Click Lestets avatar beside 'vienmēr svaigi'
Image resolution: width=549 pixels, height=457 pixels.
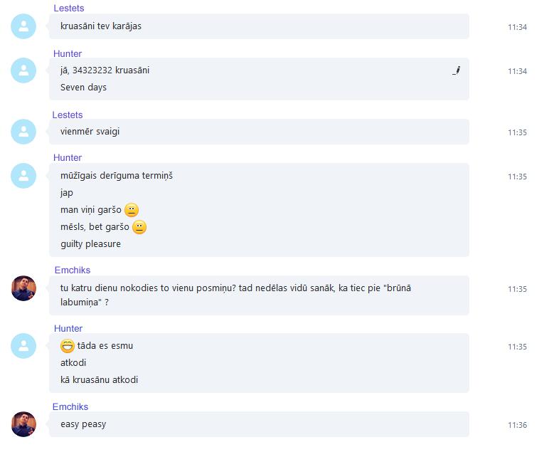23,132
